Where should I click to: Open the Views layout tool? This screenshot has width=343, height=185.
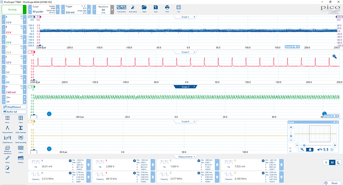(x=20, y=119)
